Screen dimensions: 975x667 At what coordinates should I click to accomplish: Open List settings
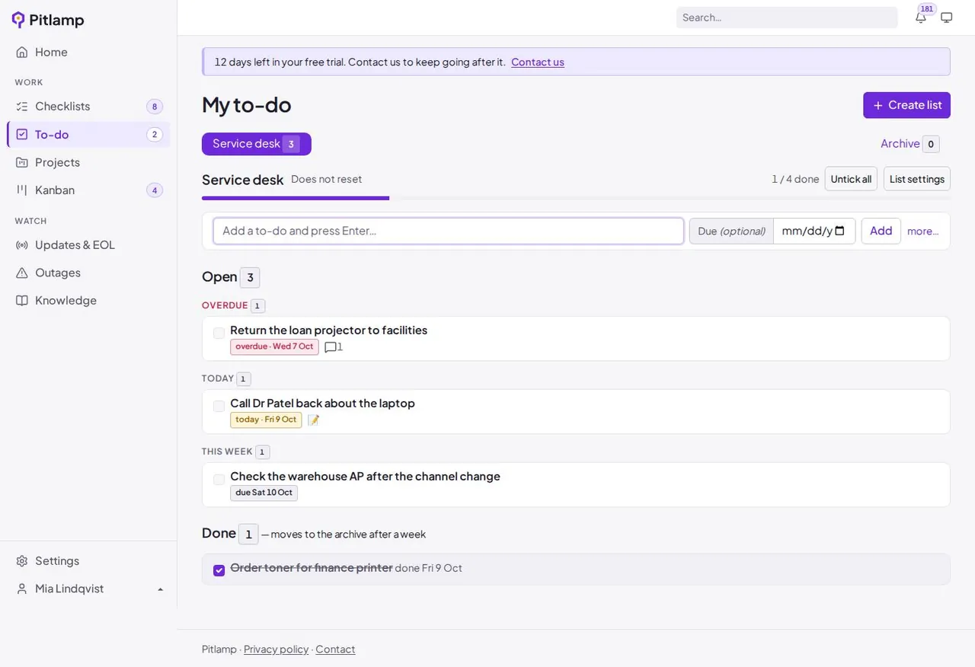click(x=917, y=179)
